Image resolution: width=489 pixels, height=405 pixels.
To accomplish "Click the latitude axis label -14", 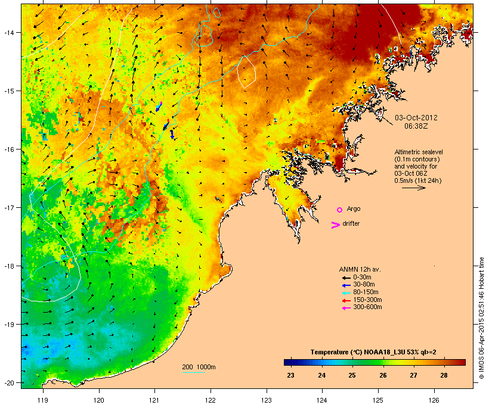I will pos(9,32).
